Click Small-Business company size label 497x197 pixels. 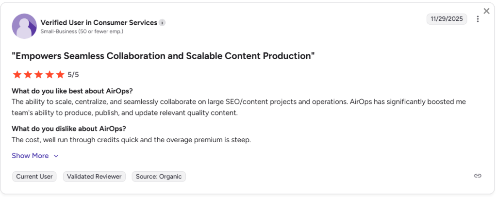(x=82, y=32)
